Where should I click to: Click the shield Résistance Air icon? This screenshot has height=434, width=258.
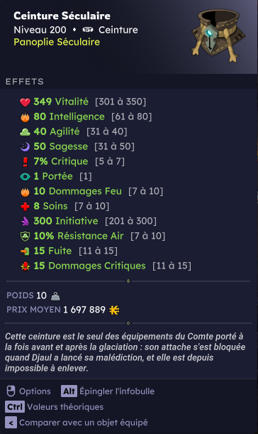tap(25, 236)
